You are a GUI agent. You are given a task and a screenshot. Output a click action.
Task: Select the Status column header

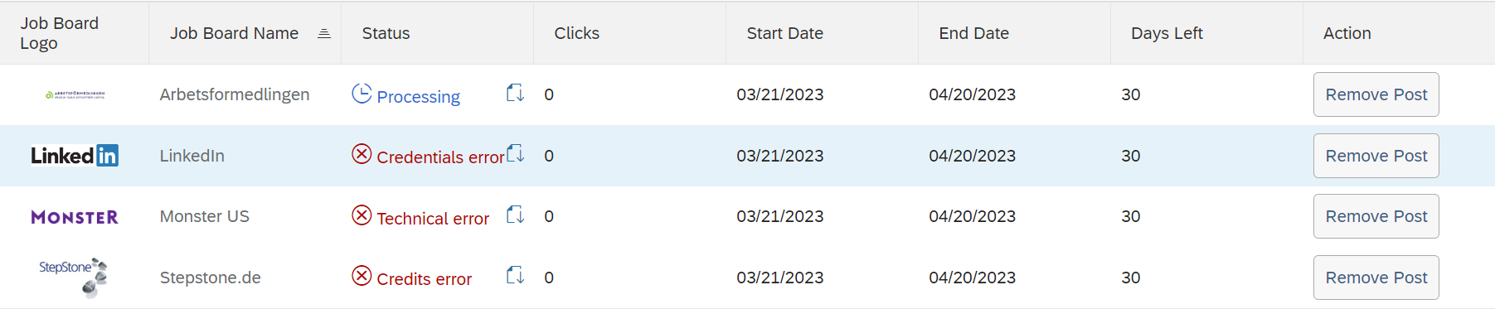(x=386, y=33)
